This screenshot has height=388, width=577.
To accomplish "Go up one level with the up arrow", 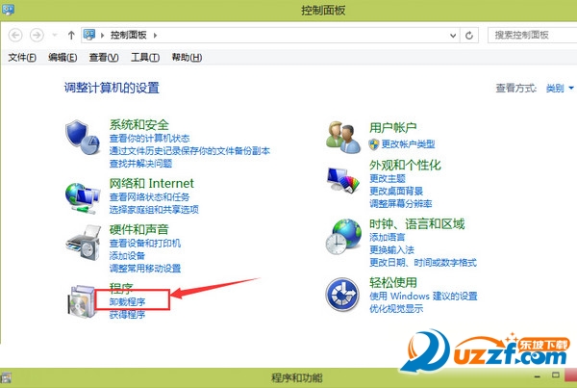I will click(71, 35).
